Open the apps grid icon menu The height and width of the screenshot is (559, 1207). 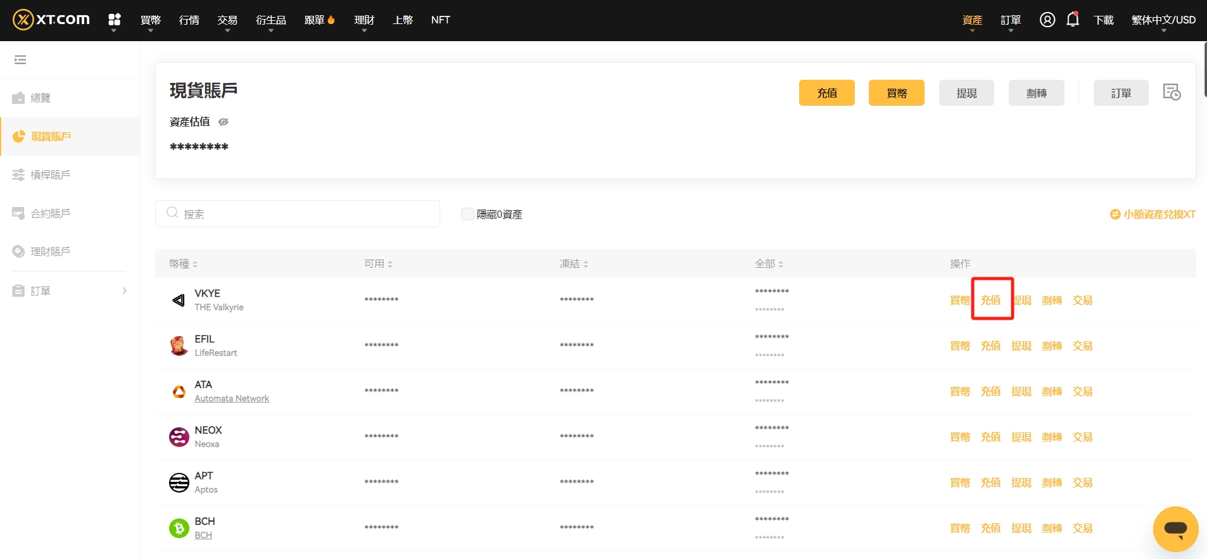(114, 20)
